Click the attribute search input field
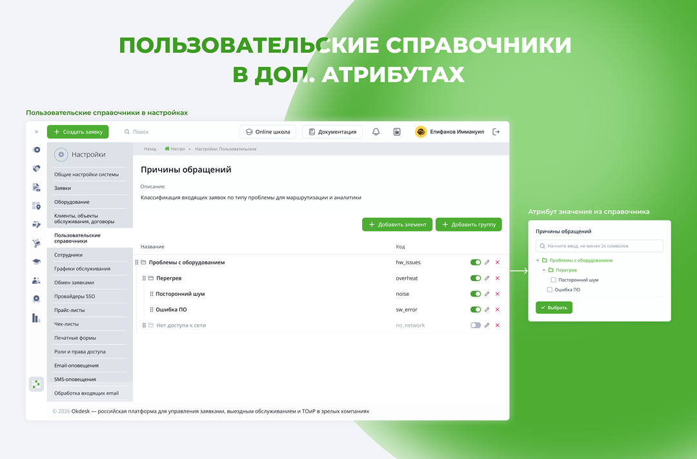The width and height of the screenshot is (697, 459). click(x=599, y=246)
